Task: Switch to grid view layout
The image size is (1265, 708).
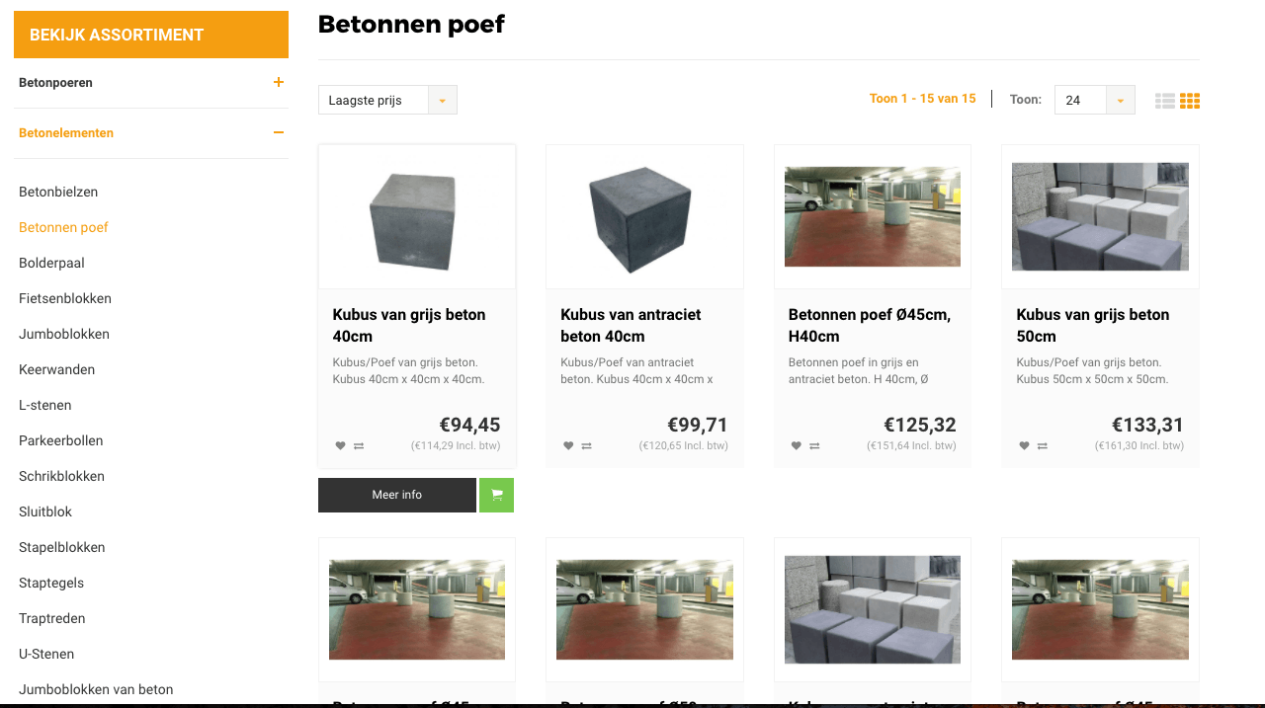Action: (x=1190, y=101)
